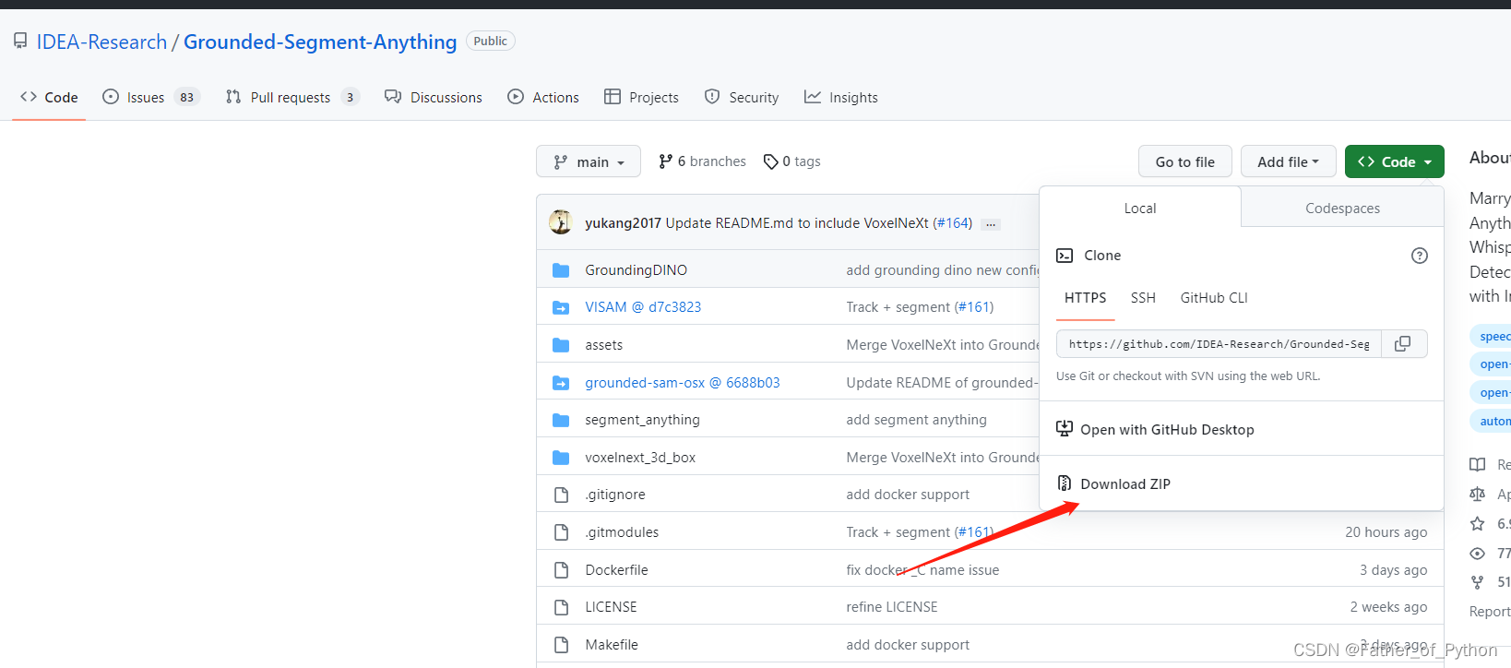Select the GitHub CLI clone option
The image size is (1511, 668).
[x=1214, y=298]
